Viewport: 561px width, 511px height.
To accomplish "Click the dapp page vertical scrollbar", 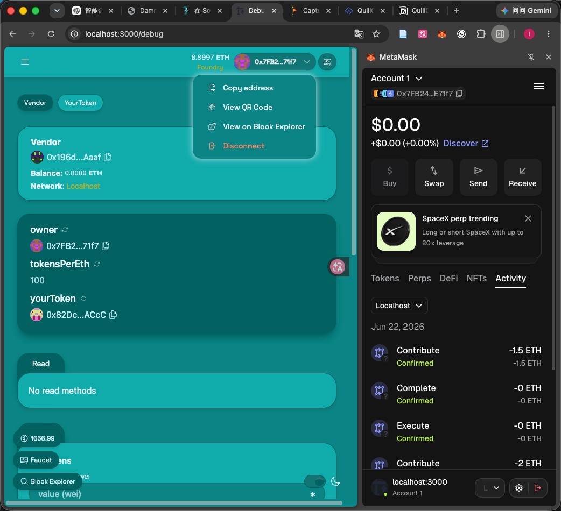I will pos(354,152).
